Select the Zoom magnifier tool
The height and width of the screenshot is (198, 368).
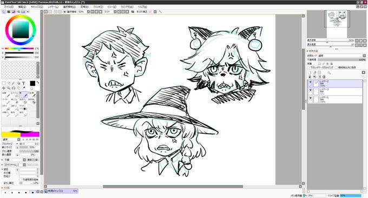[x=9, y=88]
